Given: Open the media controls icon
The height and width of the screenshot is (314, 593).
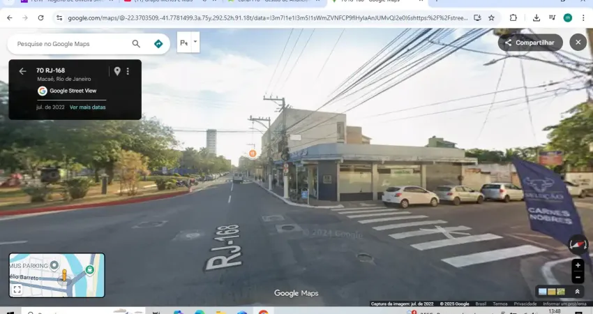Looking at the screenshot, I should coord(552,17).
